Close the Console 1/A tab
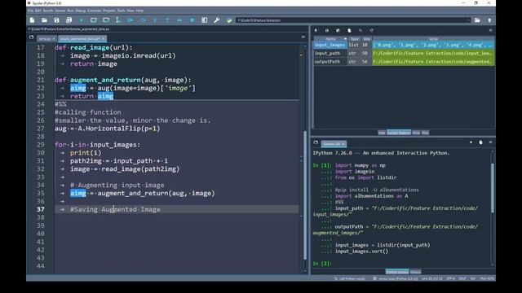522x293 pixels. [x=343, y=144]
